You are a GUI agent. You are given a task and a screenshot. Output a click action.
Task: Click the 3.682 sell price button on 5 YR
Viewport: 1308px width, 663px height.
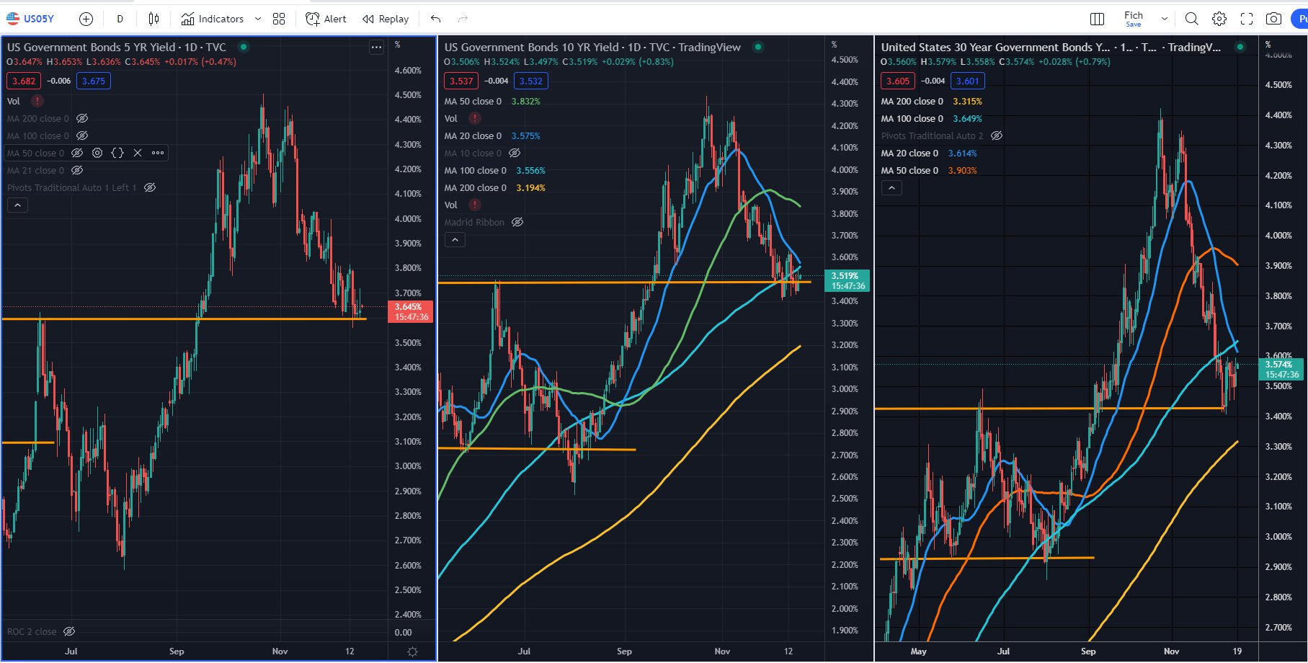pos(24,81)
